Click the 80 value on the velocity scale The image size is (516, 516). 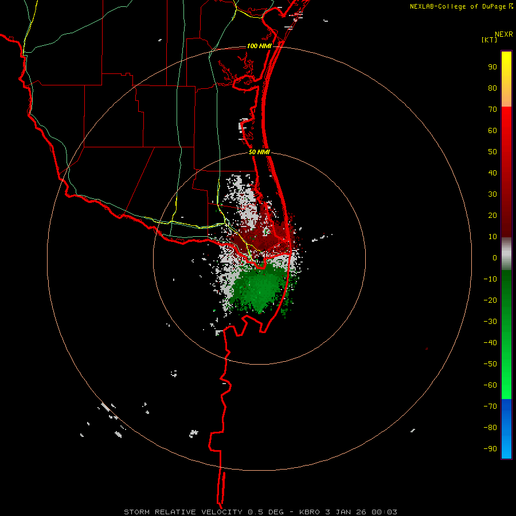[x=492, y=88]
